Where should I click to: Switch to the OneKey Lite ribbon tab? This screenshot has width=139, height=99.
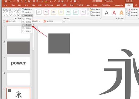(x=118, y=6)
